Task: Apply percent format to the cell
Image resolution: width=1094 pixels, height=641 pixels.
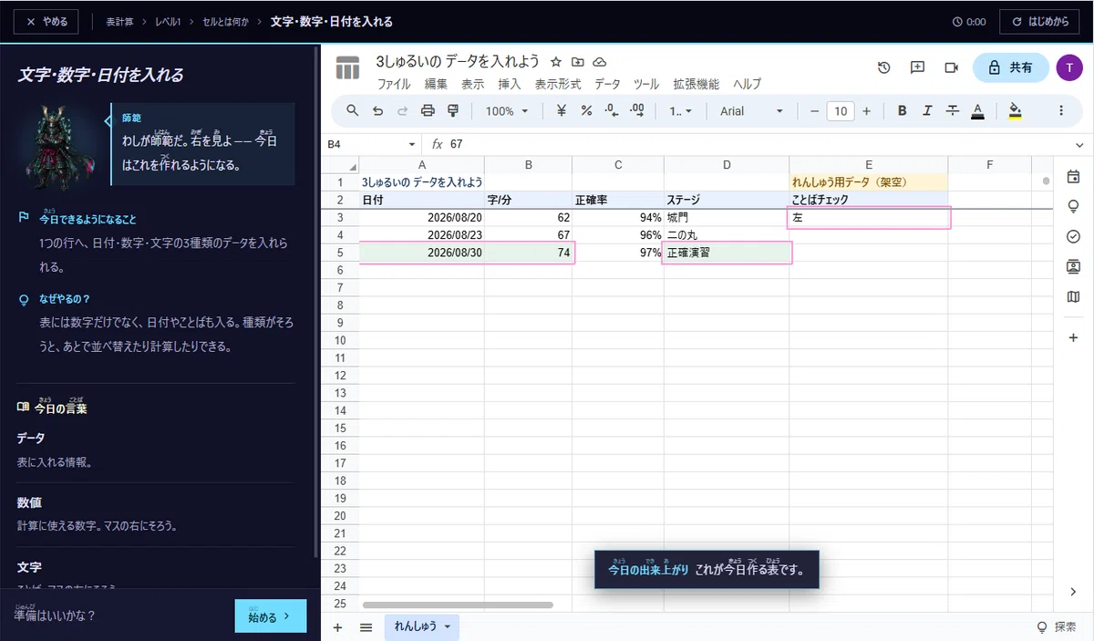Action: pos(586,111)
